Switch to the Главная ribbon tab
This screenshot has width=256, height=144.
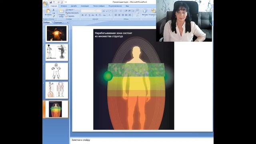pos(54,6)
